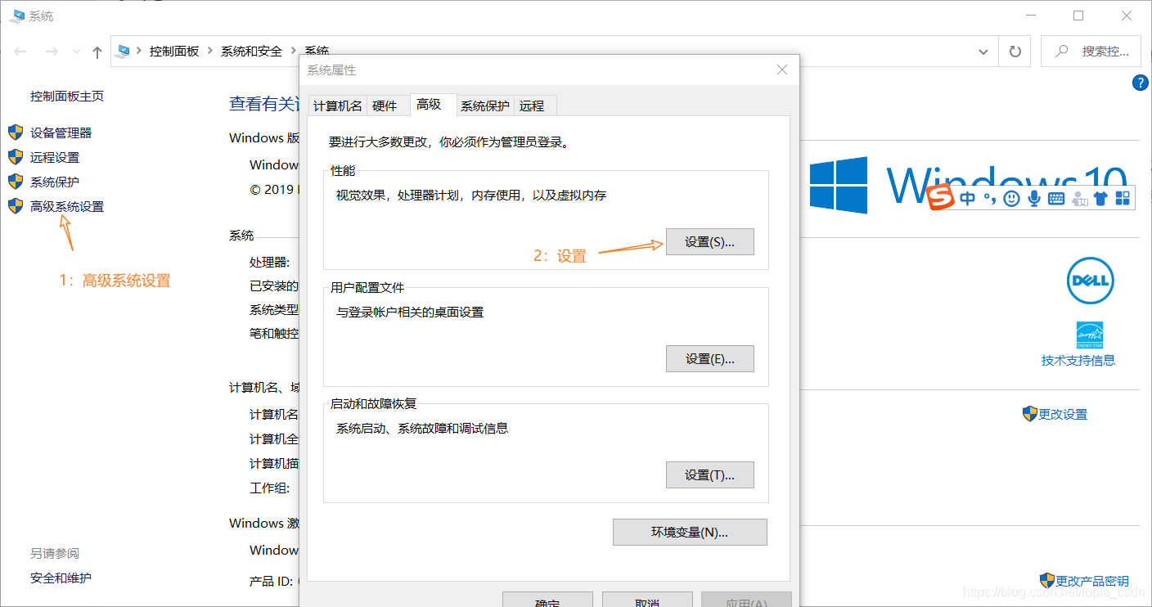Image resolution: width=1152 pixels, height=607 pixels.
Task: Click the Windows 10 logo
Action: pos(970,186)
